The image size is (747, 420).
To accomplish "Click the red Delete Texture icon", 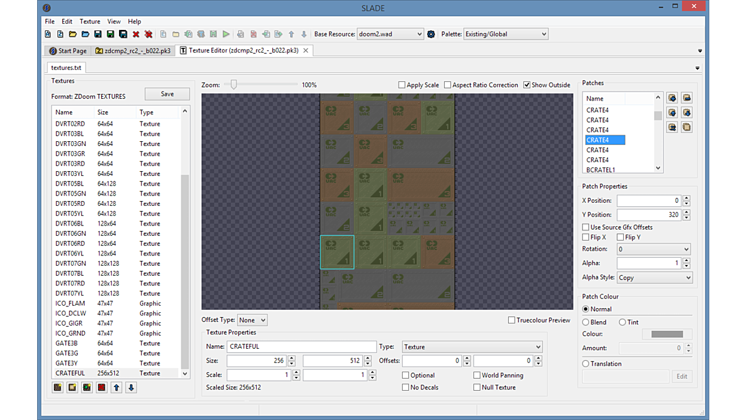I will (x=102, y=388).
